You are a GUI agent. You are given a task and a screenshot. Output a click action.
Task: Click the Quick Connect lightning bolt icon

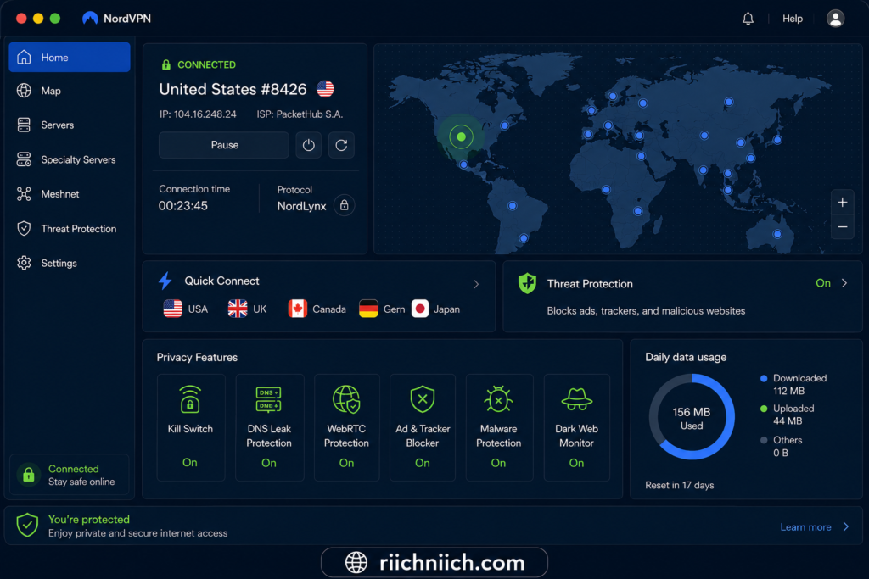(x=165, y=281)
